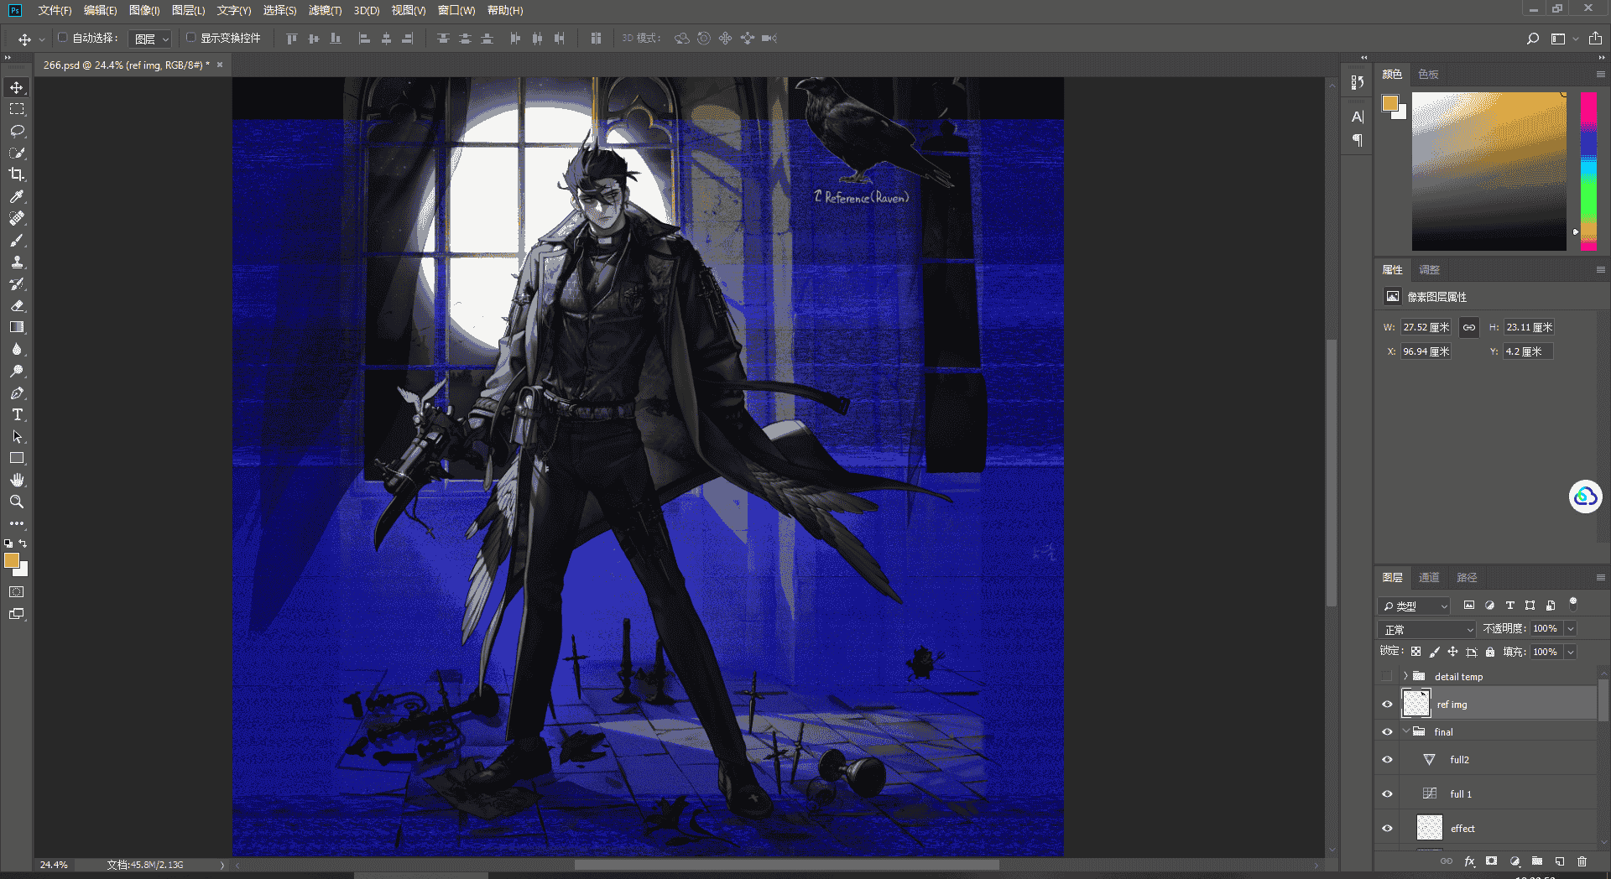Hide the full2 layer

coord(1387,760)
